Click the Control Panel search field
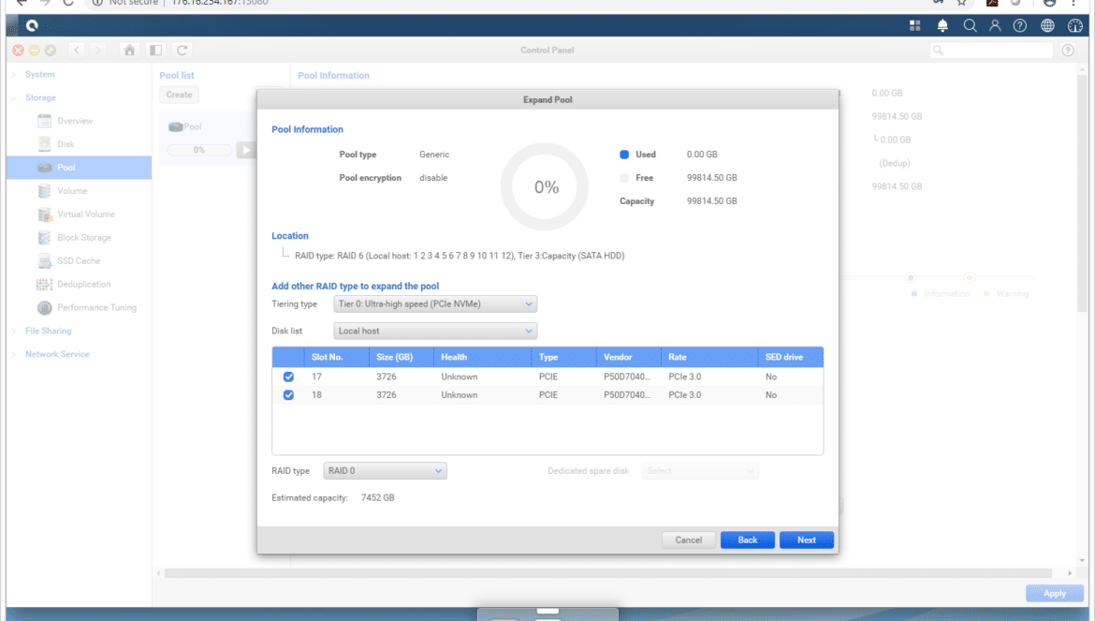 point(991,51)
